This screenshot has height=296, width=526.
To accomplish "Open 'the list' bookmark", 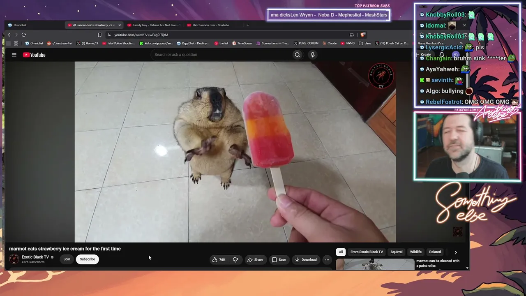I will (221, 43).
